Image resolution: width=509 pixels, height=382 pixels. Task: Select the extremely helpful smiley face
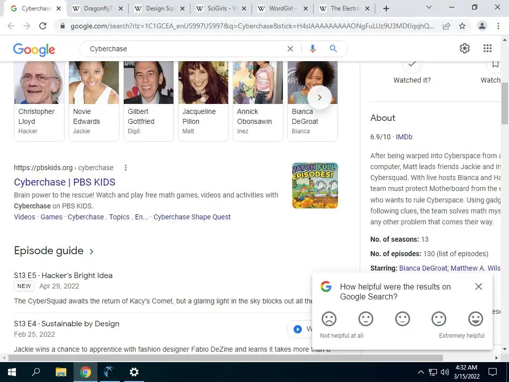(x=476, y=319)
